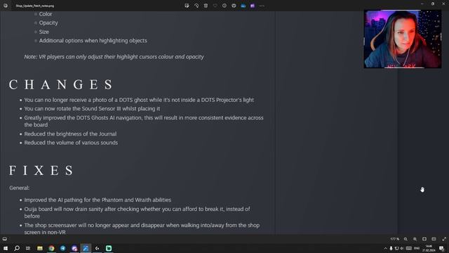Toggle the filmstrip icon in the status bar
This screenshot has height=253, width=449.
pos(5,239)
